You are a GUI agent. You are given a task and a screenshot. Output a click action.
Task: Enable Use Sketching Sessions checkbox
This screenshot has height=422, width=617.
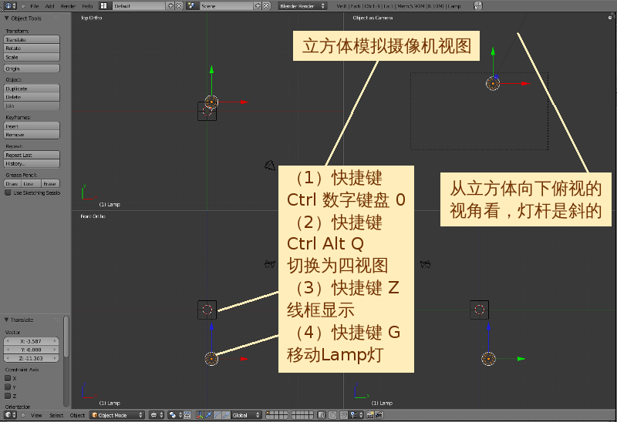pos(8,193)
